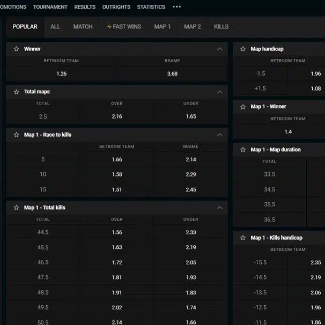Select Brame winner odds 3.68

(172, 73)
